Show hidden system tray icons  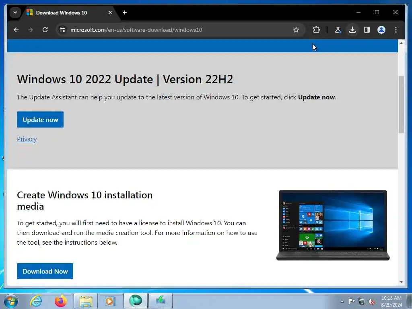(x=342, y=301)
